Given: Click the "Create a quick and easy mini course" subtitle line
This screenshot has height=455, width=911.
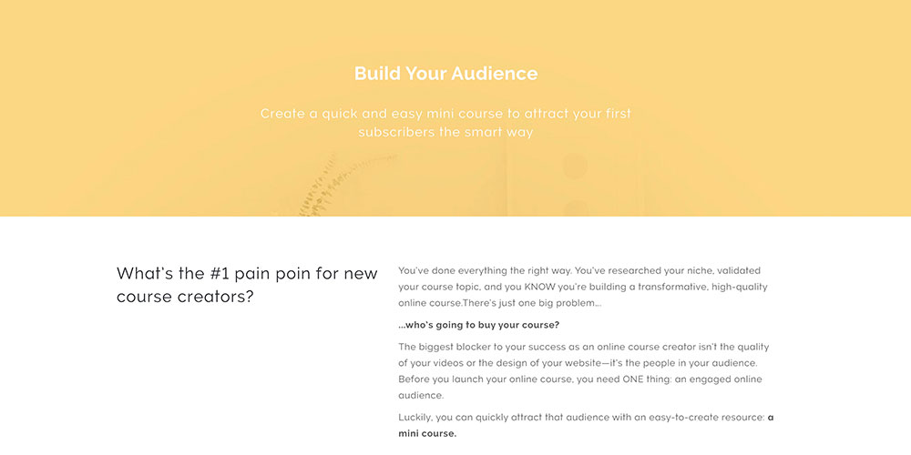Looking at the screenshot, I should click(x=445, y=114).
